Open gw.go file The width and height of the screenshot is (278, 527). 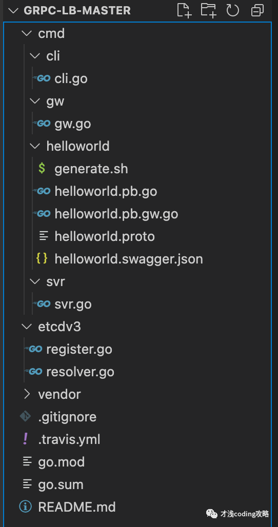coord(73,124)
